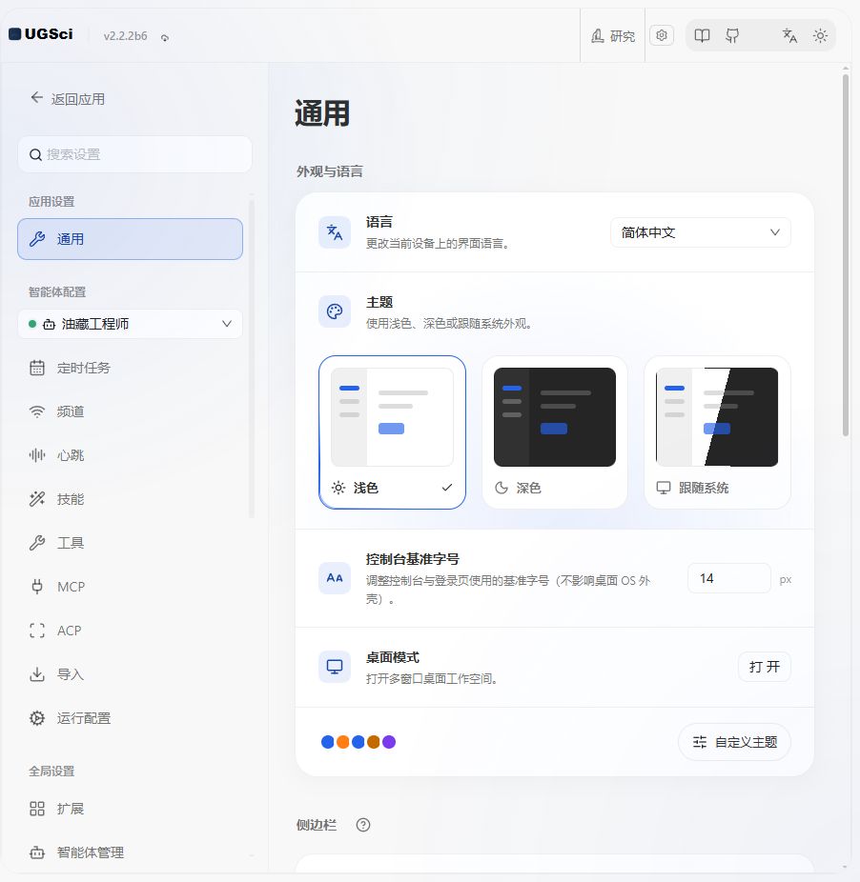Click the wifi icon next to 频道
860x882 pixels.
[37, 411]
